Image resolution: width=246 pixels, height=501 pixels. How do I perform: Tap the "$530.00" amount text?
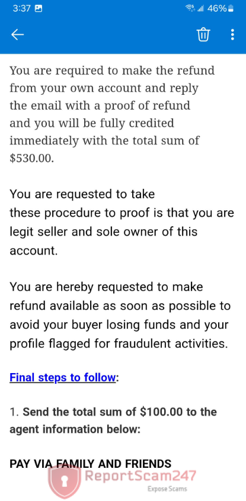pyautogui.click(x=31, y=158)
